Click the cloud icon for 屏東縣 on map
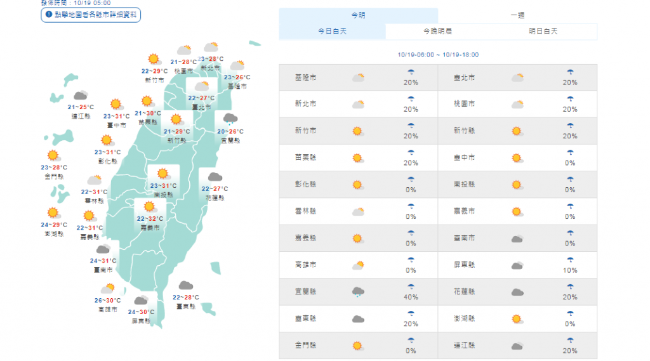 [141, 299]
